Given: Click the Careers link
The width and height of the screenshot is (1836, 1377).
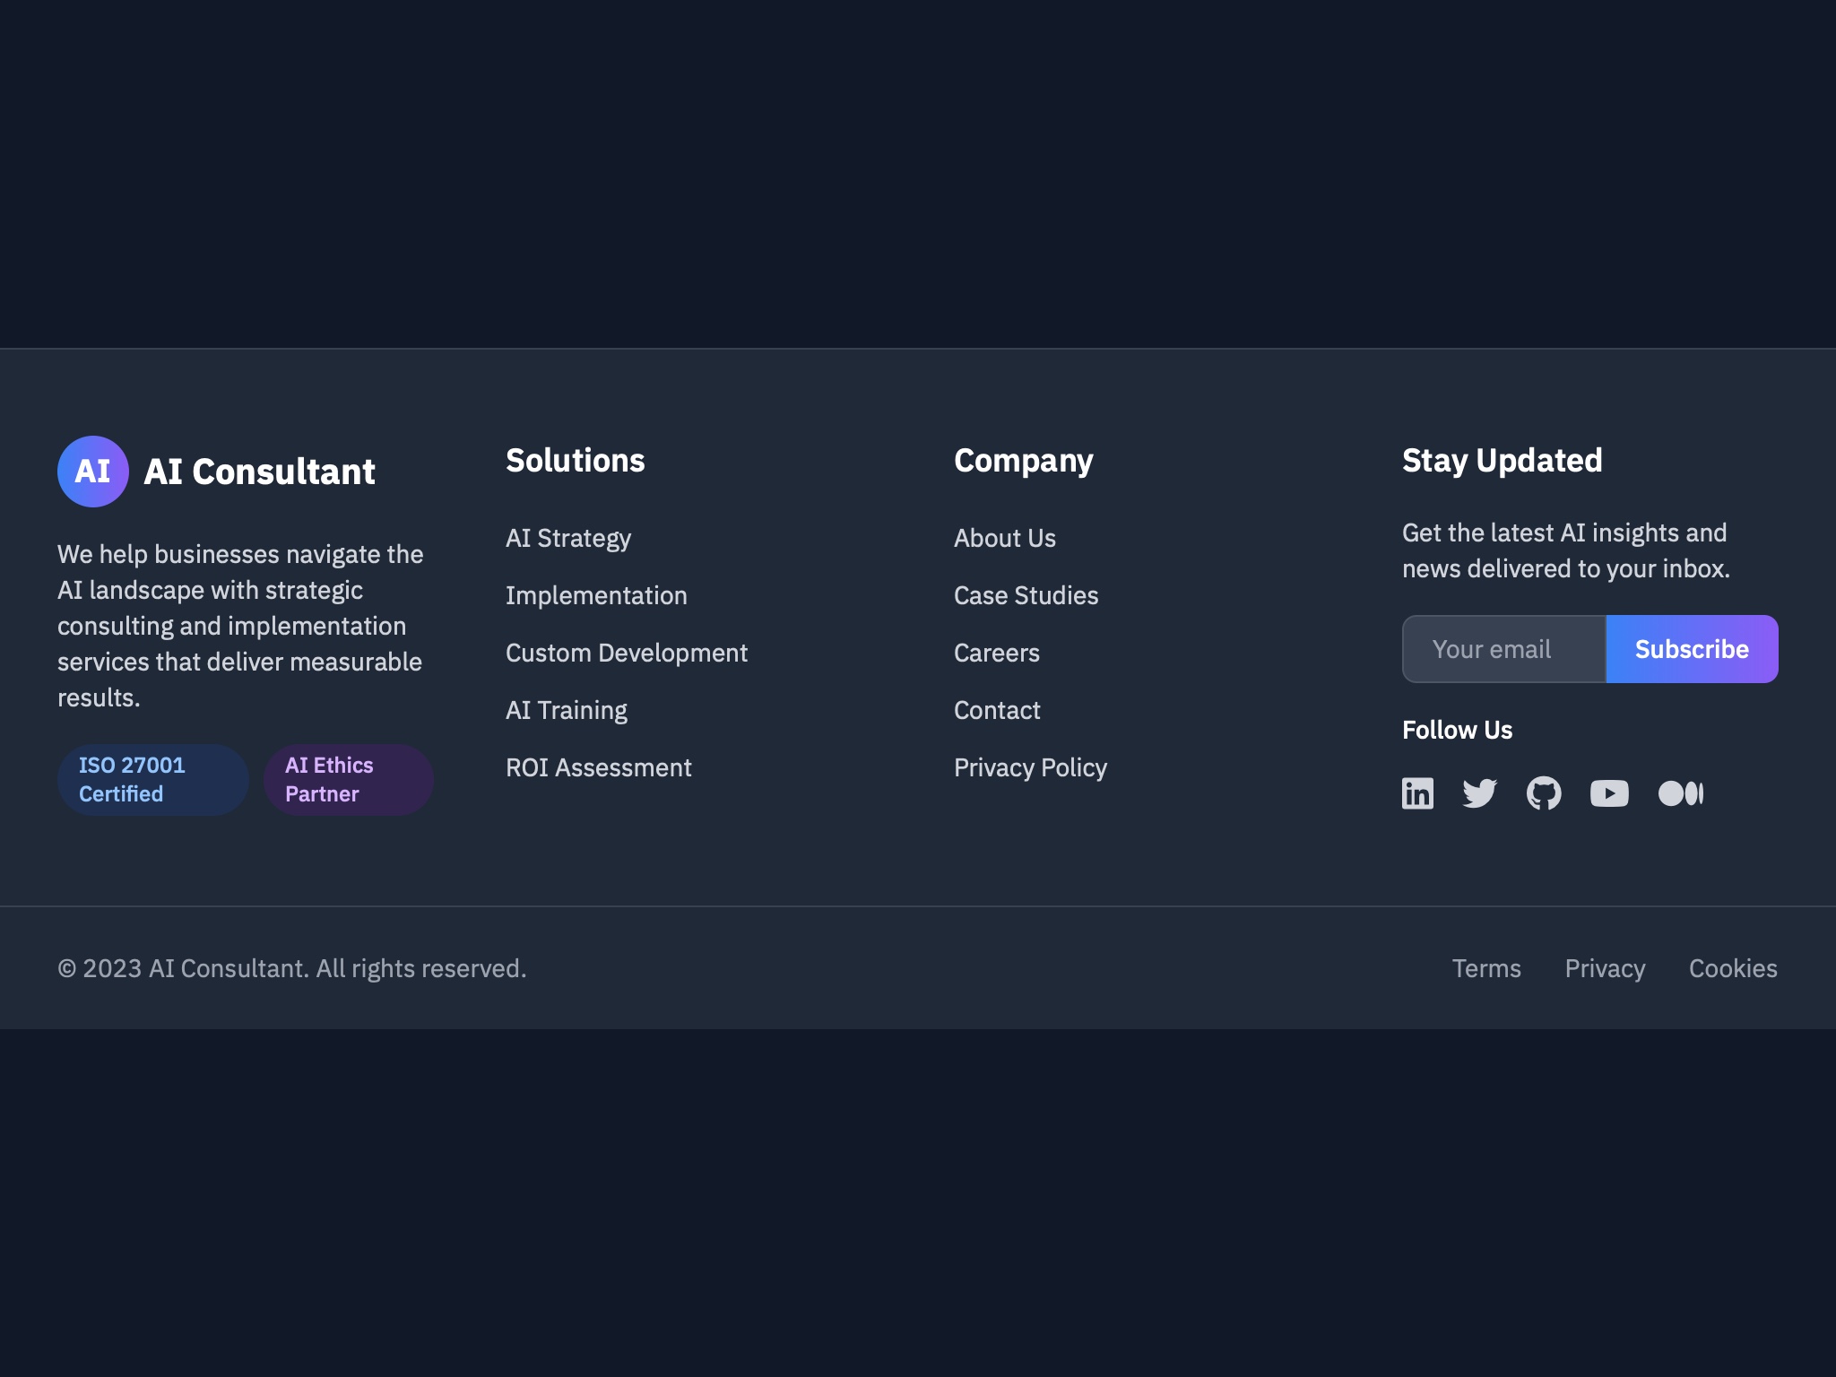Looking at the screenshot, I should coord(997,653).
